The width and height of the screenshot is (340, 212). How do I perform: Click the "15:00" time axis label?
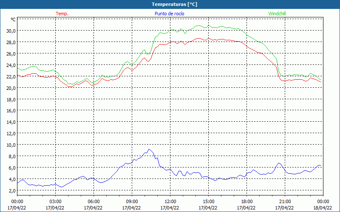[208, 202]
